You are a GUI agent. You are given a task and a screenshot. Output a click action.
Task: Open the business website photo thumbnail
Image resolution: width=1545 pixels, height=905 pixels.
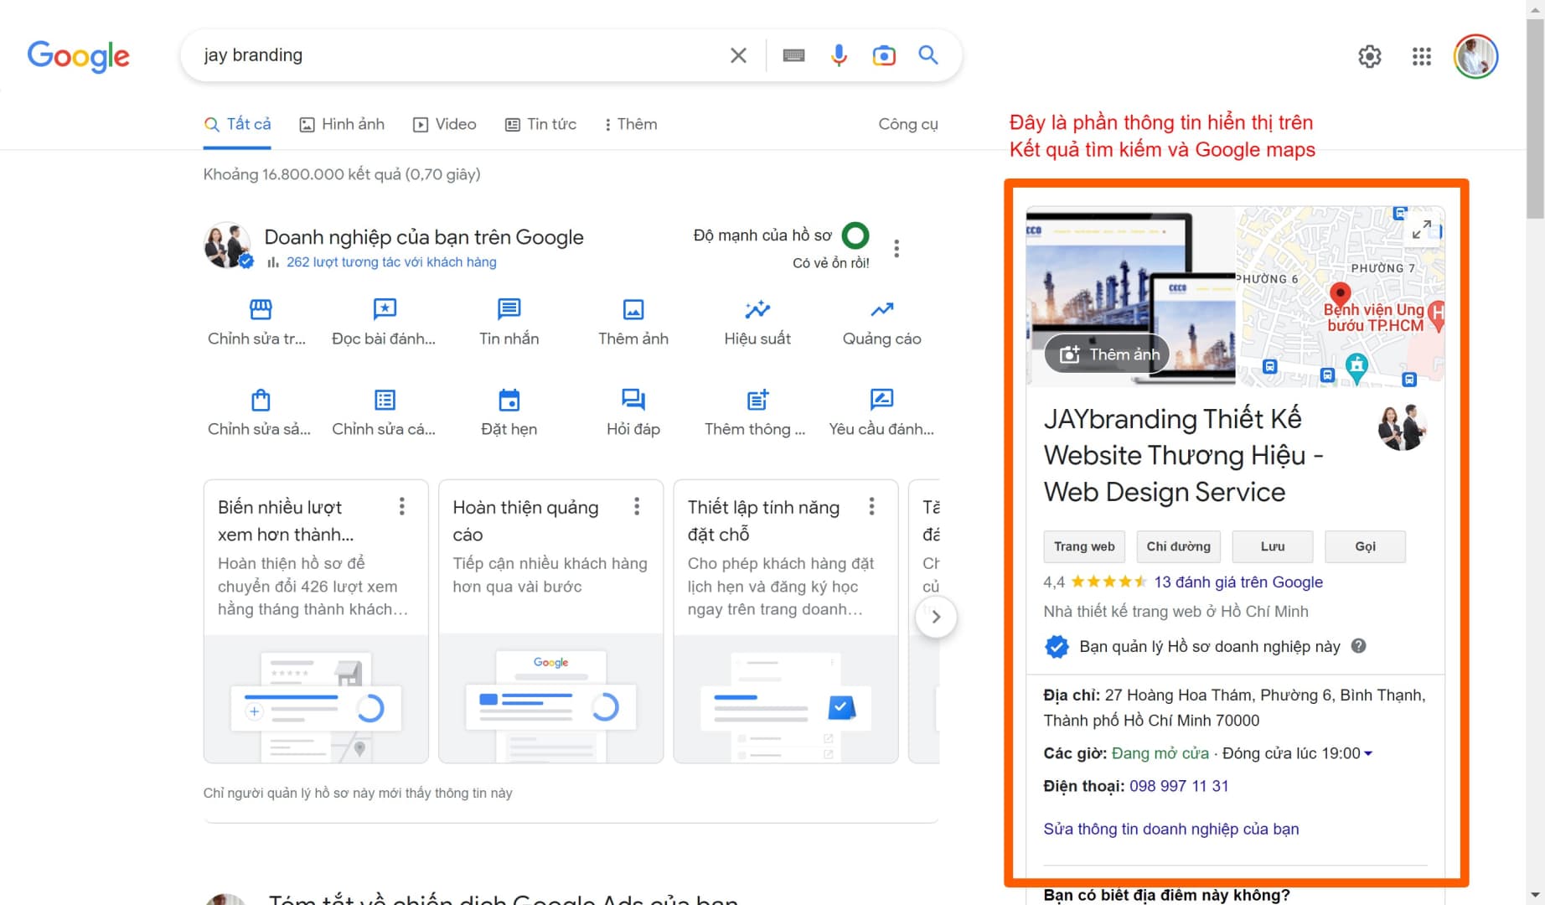coord(1131,297)
